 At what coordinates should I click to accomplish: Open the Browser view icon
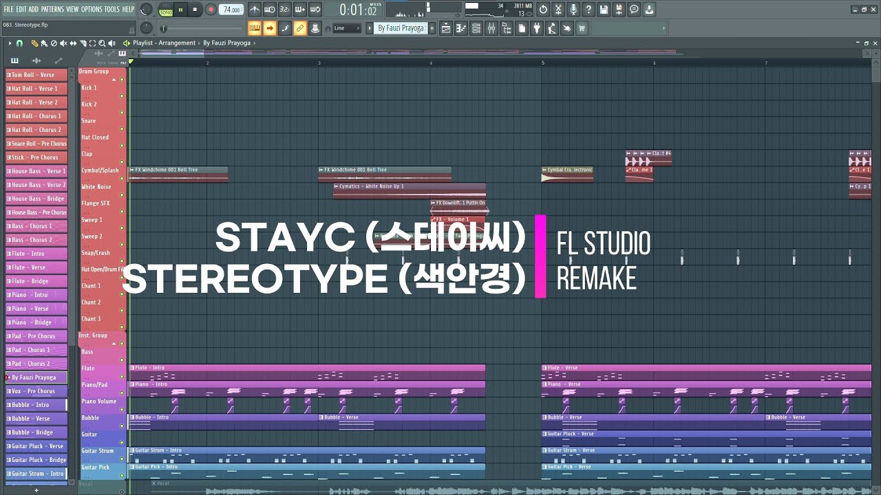point(506,28)
